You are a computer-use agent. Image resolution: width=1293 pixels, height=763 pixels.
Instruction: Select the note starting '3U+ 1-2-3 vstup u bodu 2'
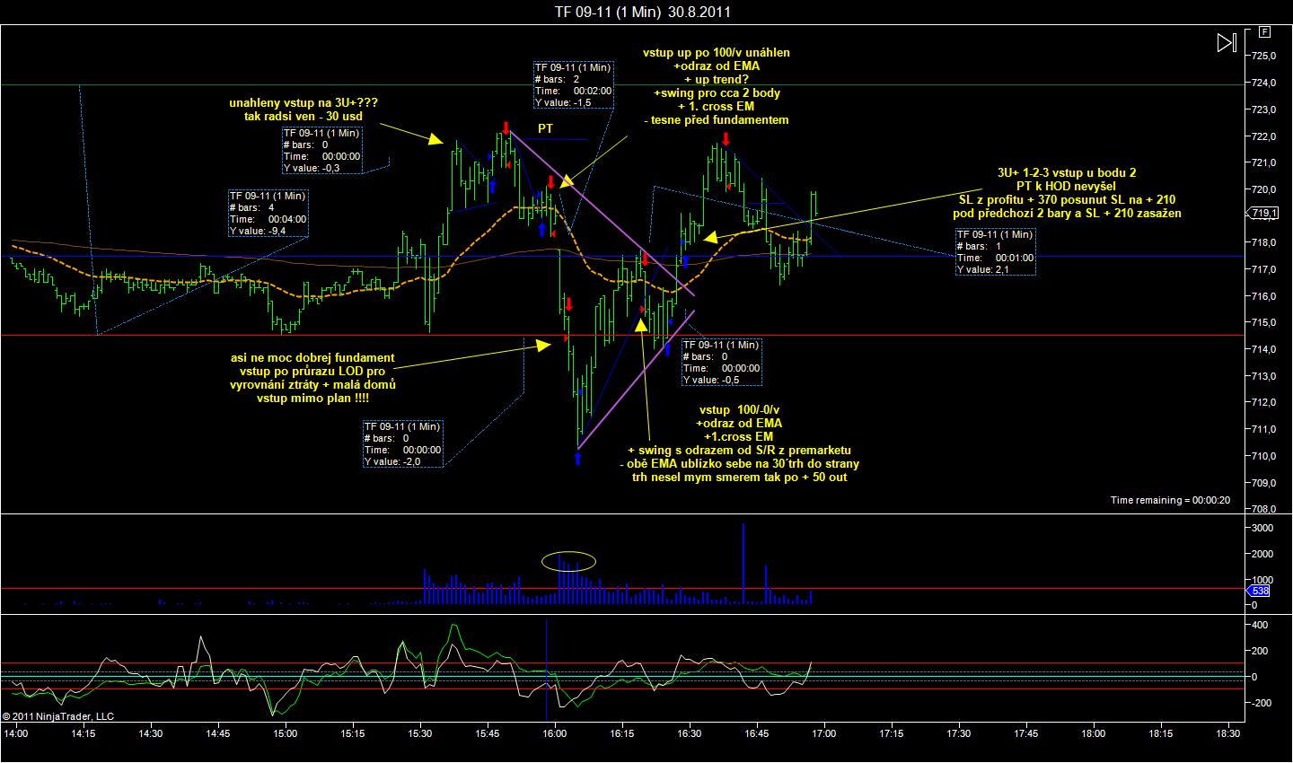(x=1067, y=193)
